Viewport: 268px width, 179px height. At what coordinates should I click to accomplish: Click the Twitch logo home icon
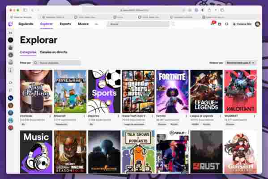pos(11,24)
